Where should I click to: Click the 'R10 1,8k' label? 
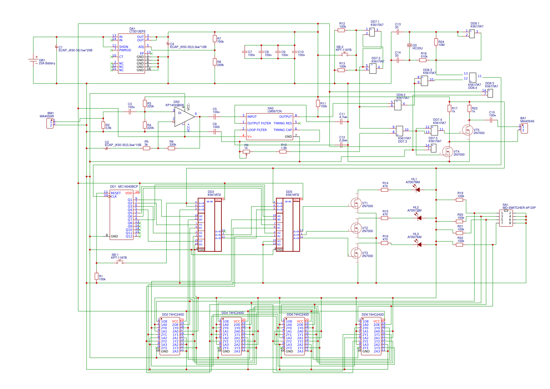click(284, 147)
